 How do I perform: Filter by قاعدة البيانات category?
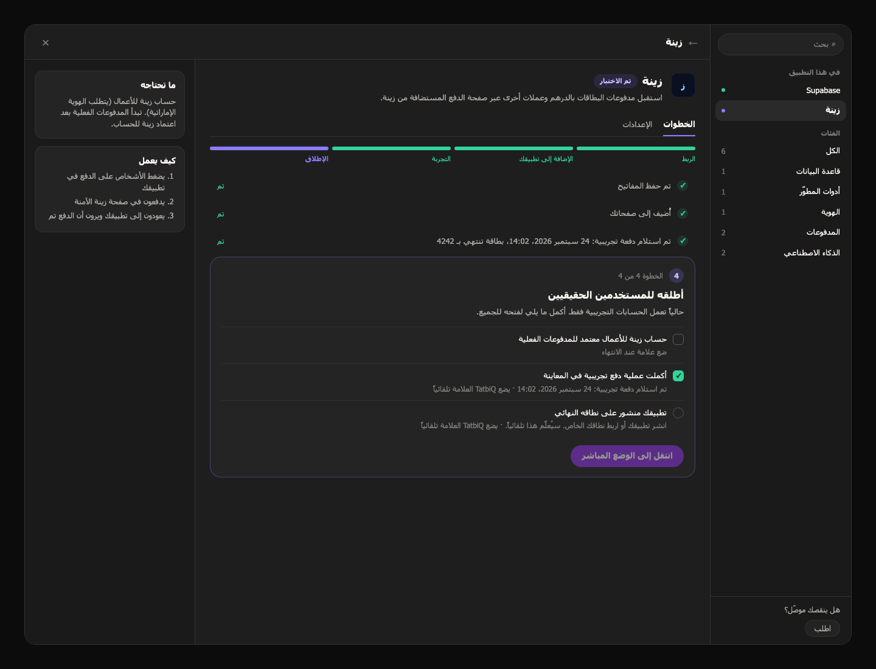tap(780, 172)
